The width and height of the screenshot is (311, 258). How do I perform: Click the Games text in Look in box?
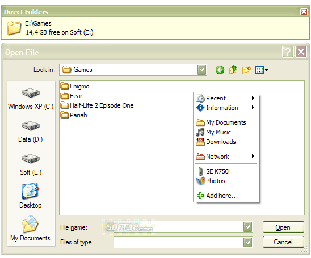click(x=83, y=70)
